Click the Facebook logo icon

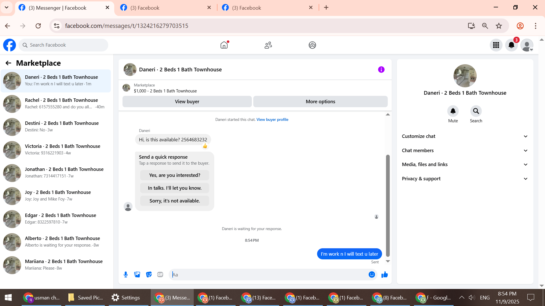point(9,45)
